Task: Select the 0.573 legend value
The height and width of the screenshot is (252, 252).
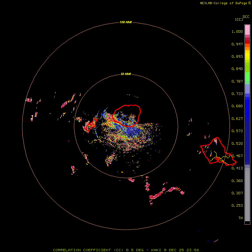Action: [237, 131]
